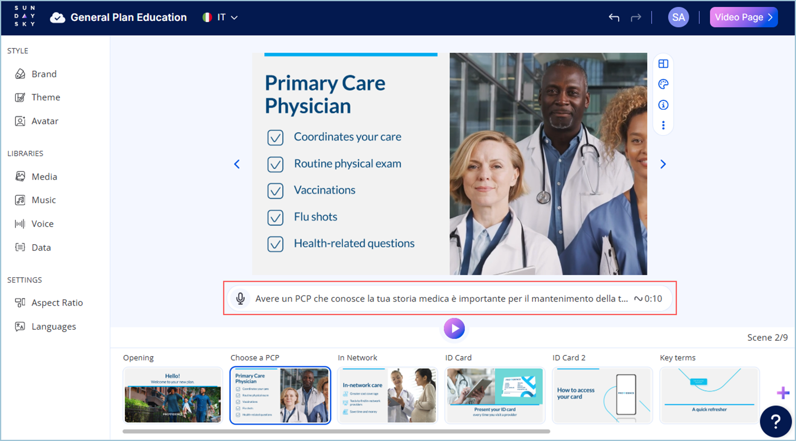Image resolution: width=796 pixels, height=441 pixels.
Task: Open Brand in the Style sidebar
Action: coord(44,74)
